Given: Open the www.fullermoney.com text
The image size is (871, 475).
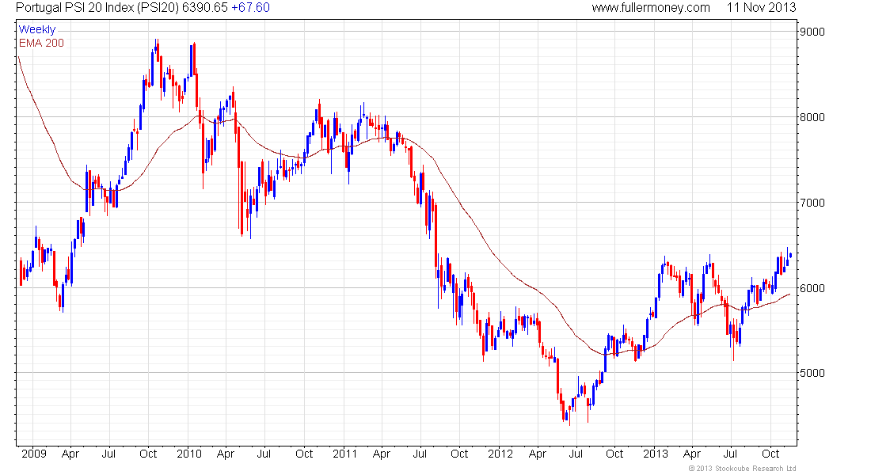Looking at the screenshot, I should point(650,8).
